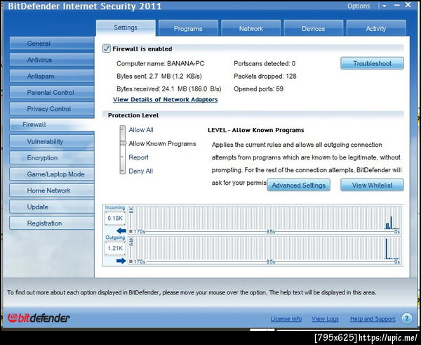
Task: Open the Activity tab
Action: coord(376,29)
